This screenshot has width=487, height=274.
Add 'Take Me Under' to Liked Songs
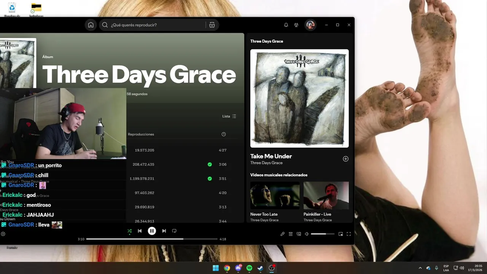pos(345,159)
